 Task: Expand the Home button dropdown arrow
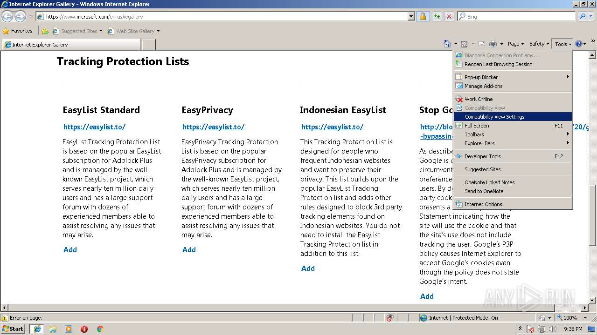456,44
